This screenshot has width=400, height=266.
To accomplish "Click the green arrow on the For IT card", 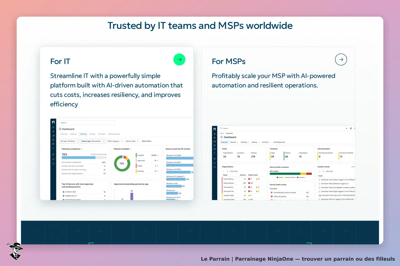I will click(x=179, y=60).
